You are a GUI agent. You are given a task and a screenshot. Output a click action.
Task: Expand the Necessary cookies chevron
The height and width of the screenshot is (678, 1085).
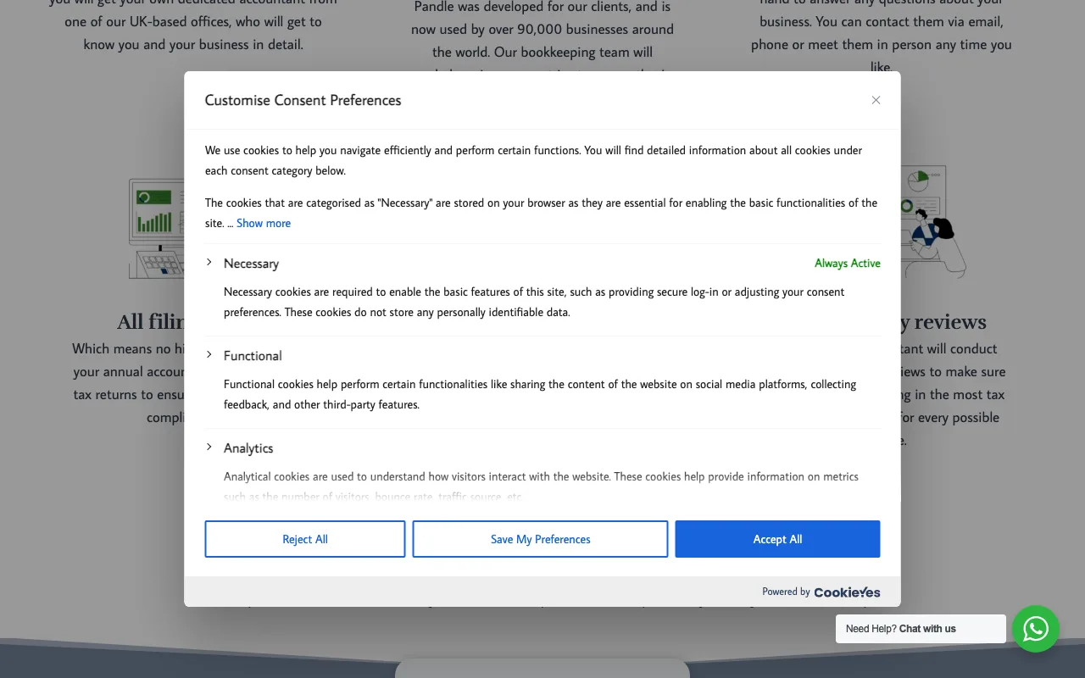click(x=209, y=263)
